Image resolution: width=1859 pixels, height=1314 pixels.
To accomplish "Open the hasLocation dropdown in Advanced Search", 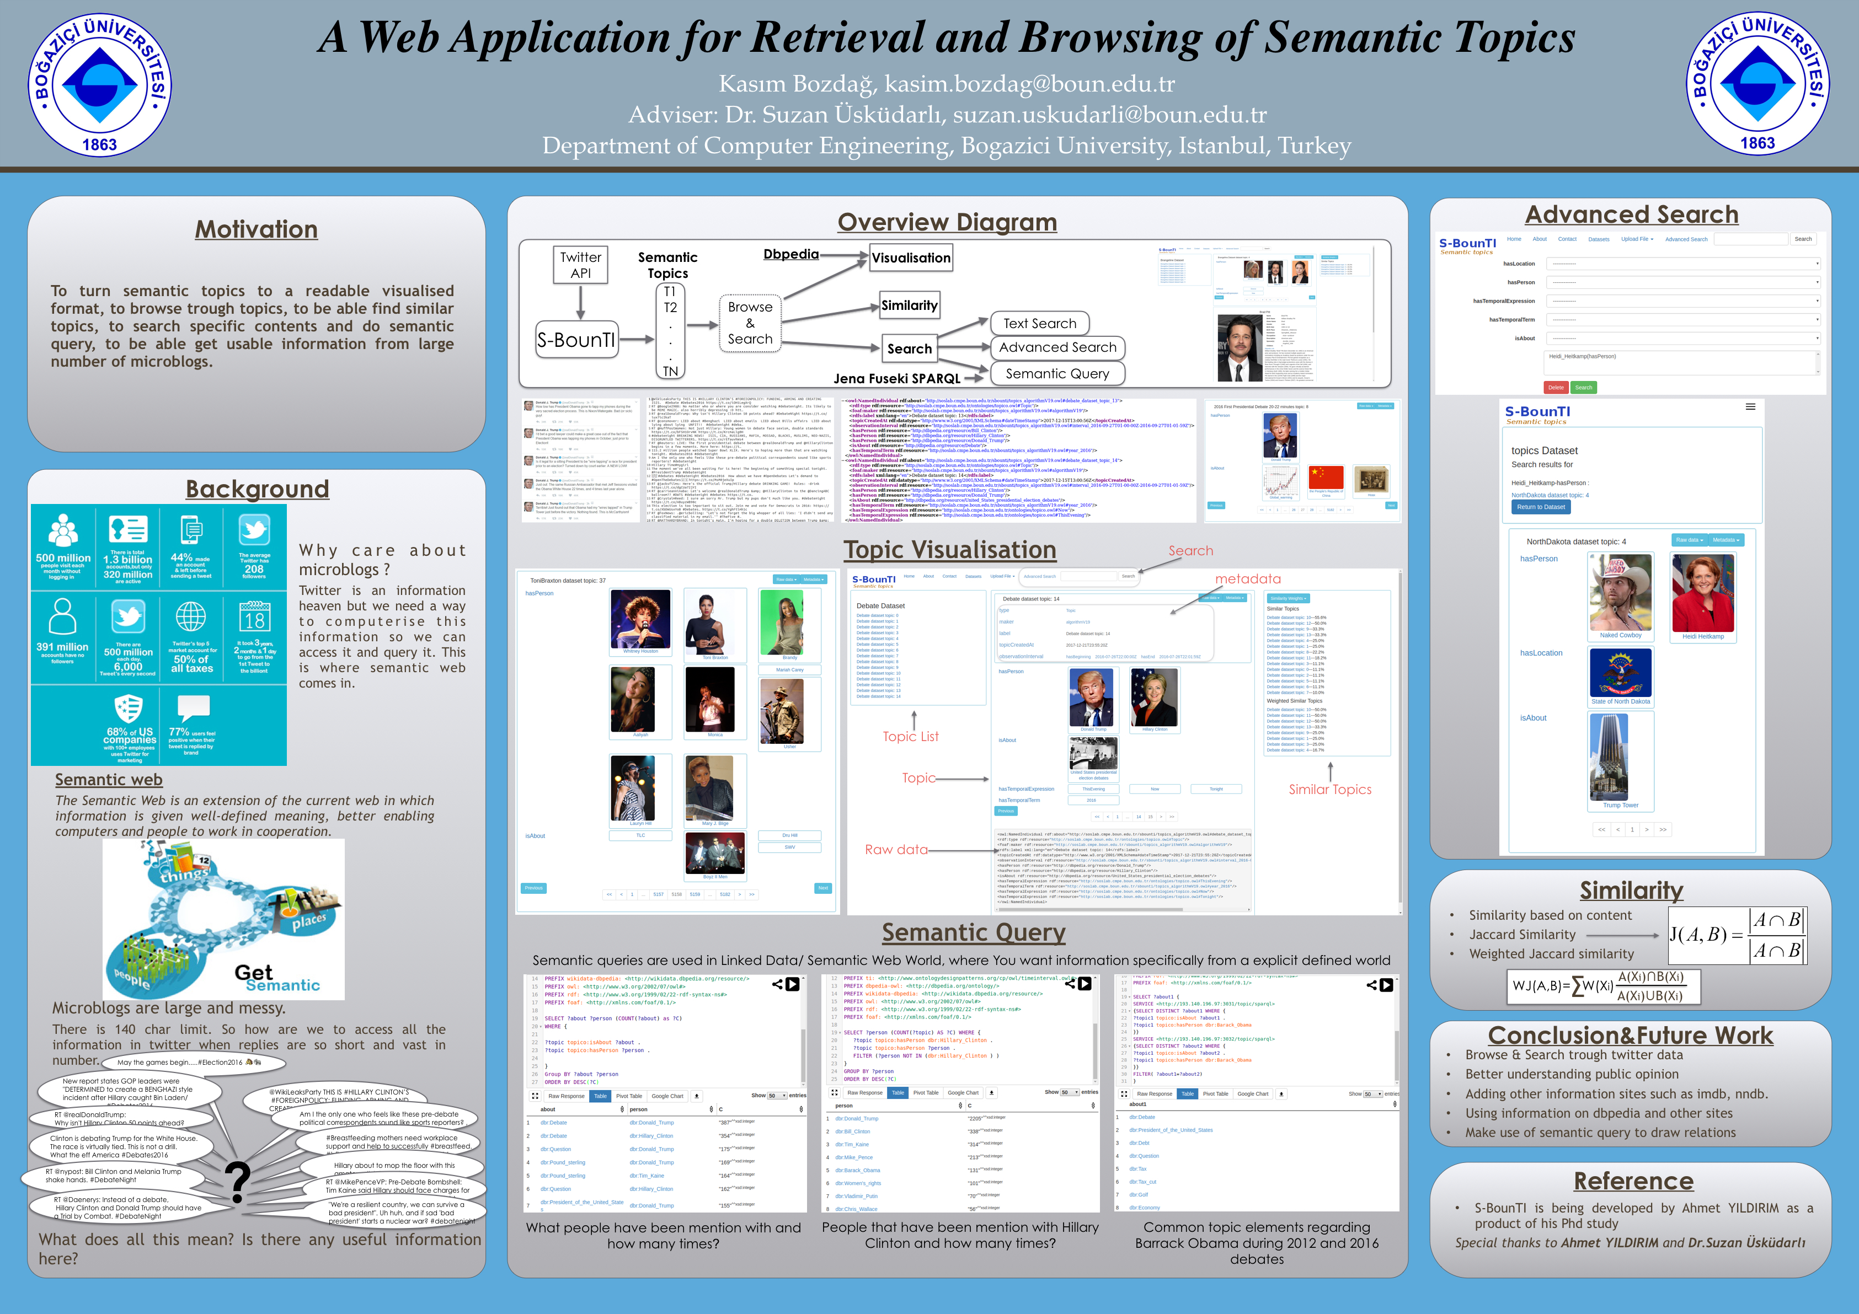I will tap(1682, 264).
